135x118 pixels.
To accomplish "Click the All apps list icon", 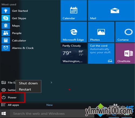I will pos(4,105).
